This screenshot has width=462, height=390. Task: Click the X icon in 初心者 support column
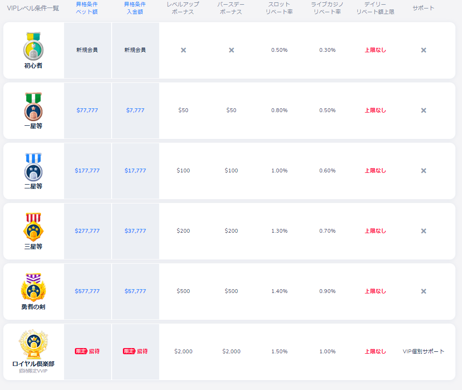pyautogui.click(x=423, y=50)
